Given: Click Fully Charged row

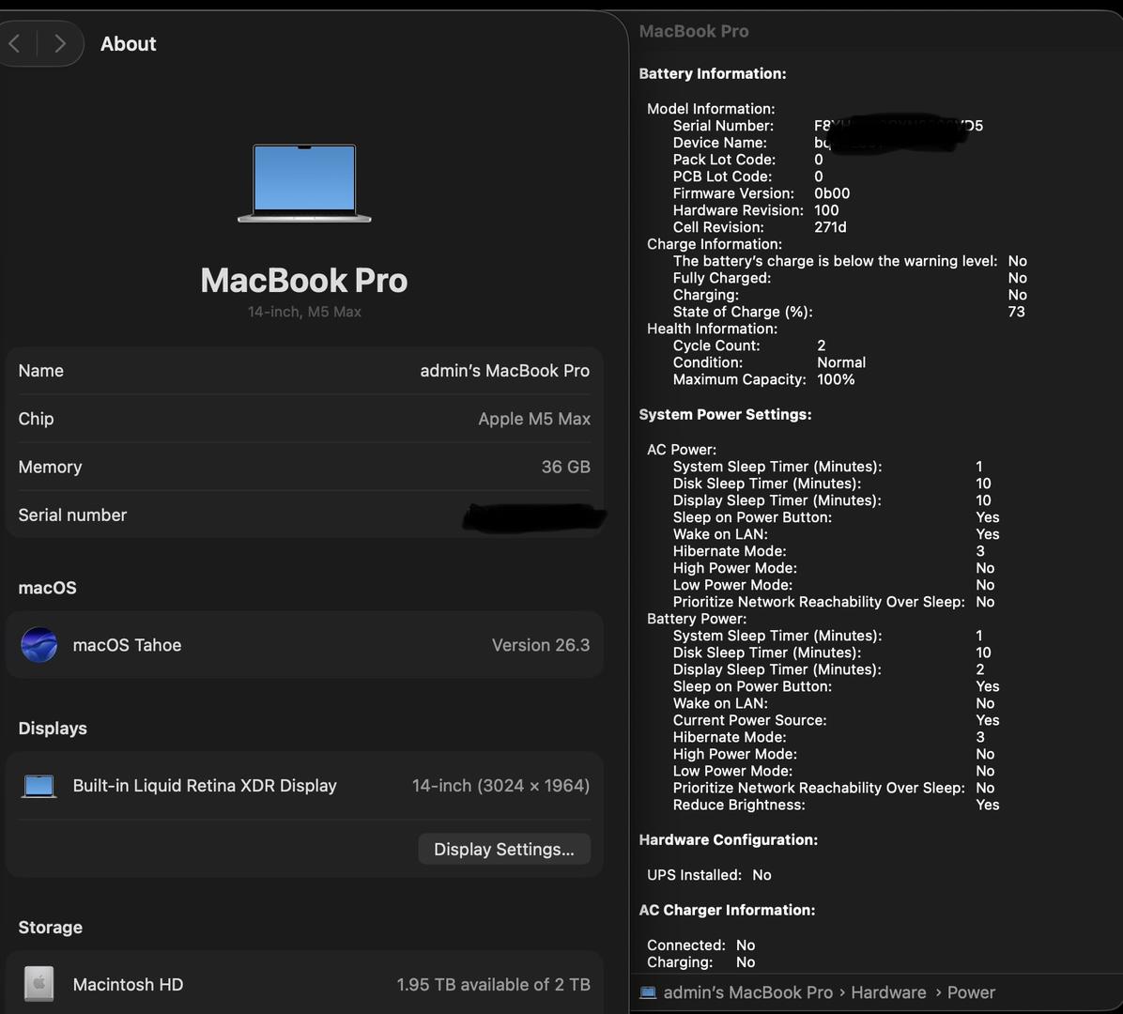Looking at the screenshot, I should point(850,278).
